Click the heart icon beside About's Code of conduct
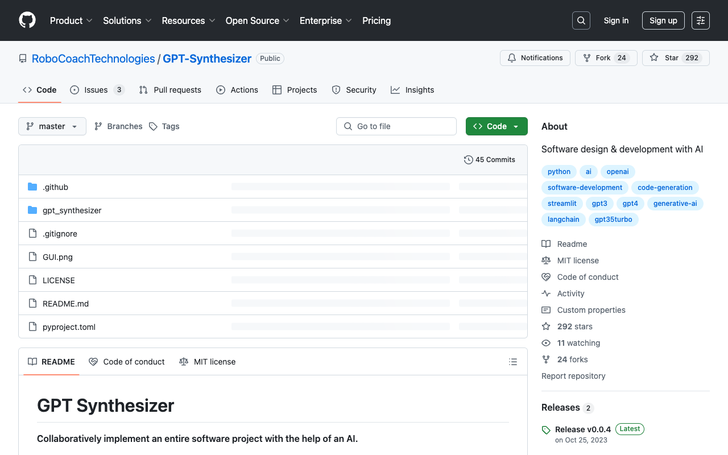This screenshot has height=455, width=728. point(546,277)
